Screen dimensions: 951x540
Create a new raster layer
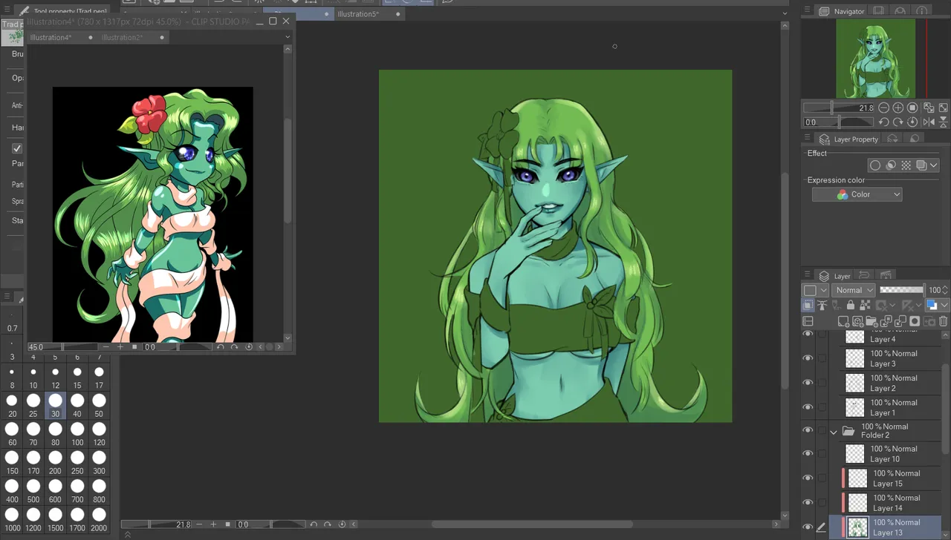pyautogui.click(x=843, y=321)
